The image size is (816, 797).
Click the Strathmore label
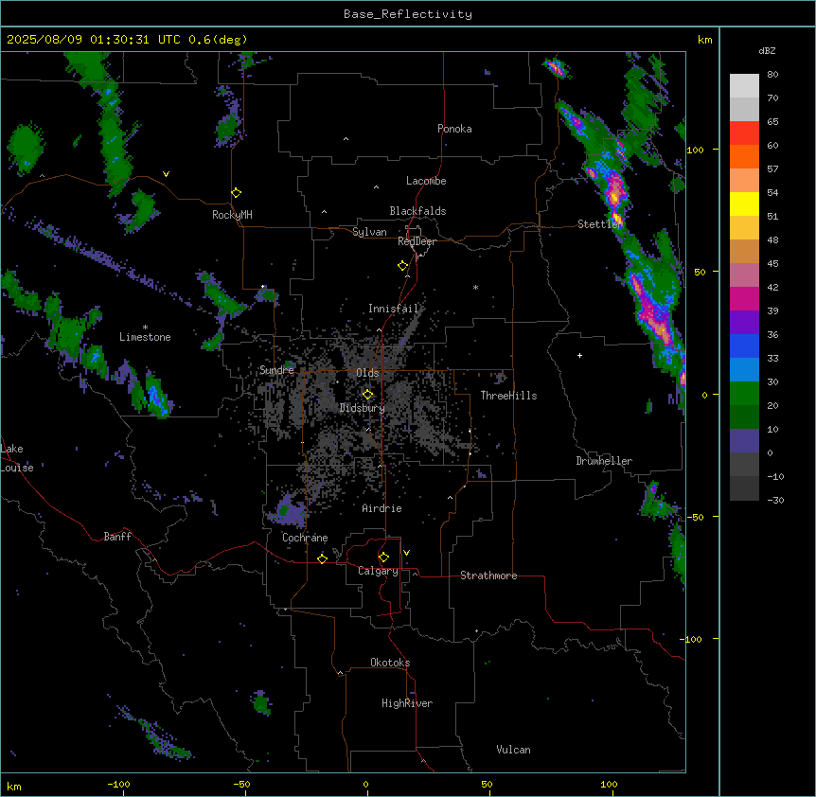click(x=488, y=576)
